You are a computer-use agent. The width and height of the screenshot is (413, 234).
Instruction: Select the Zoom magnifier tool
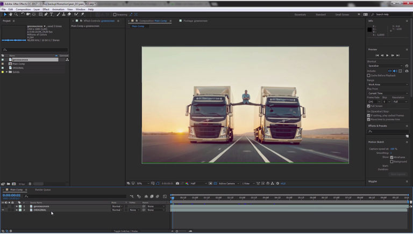coord(16,14)
